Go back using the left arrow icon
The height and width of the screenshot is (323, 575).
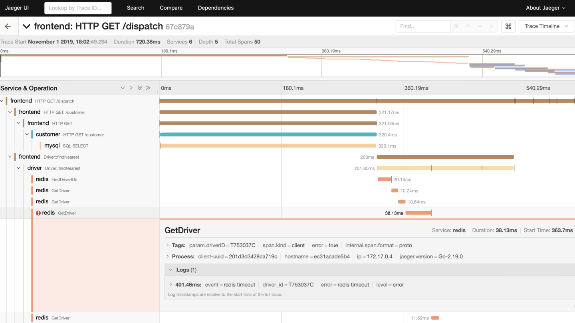coord(8,26)
